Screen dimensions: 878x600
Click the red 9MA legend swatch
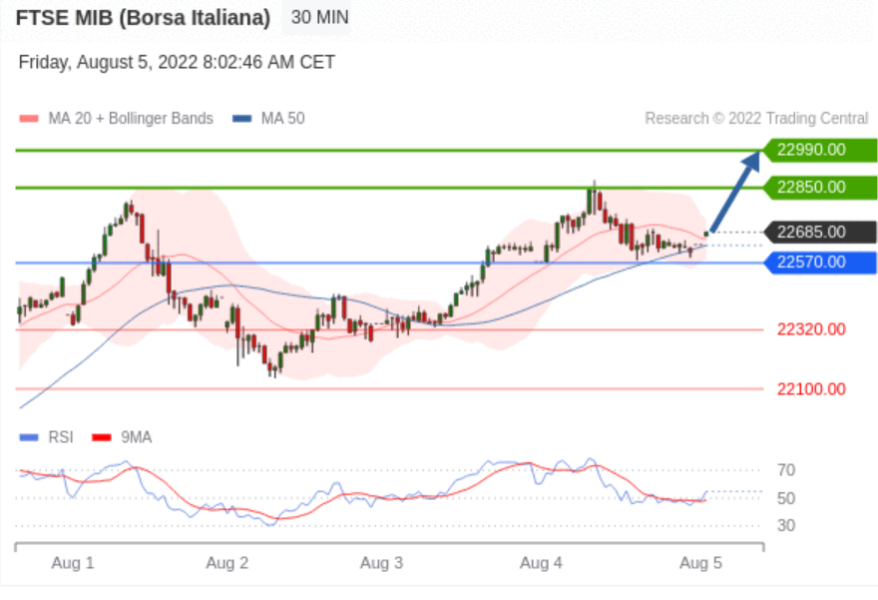pos(102,437)
